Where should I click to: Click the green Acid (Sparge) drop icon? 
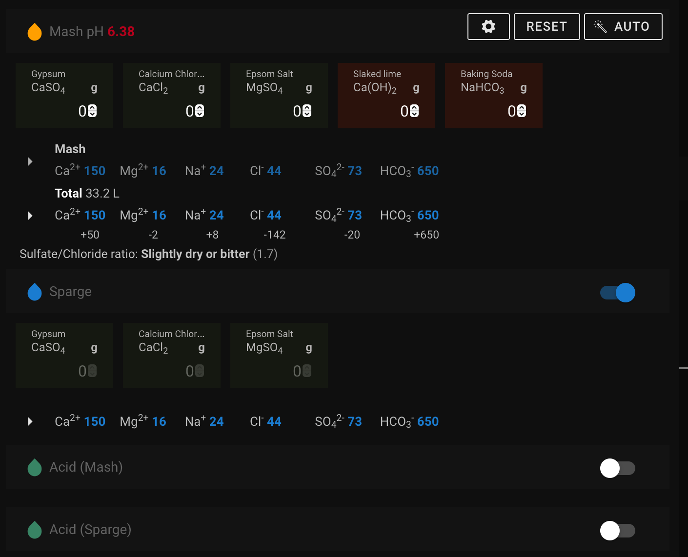[x=35, y=530]
